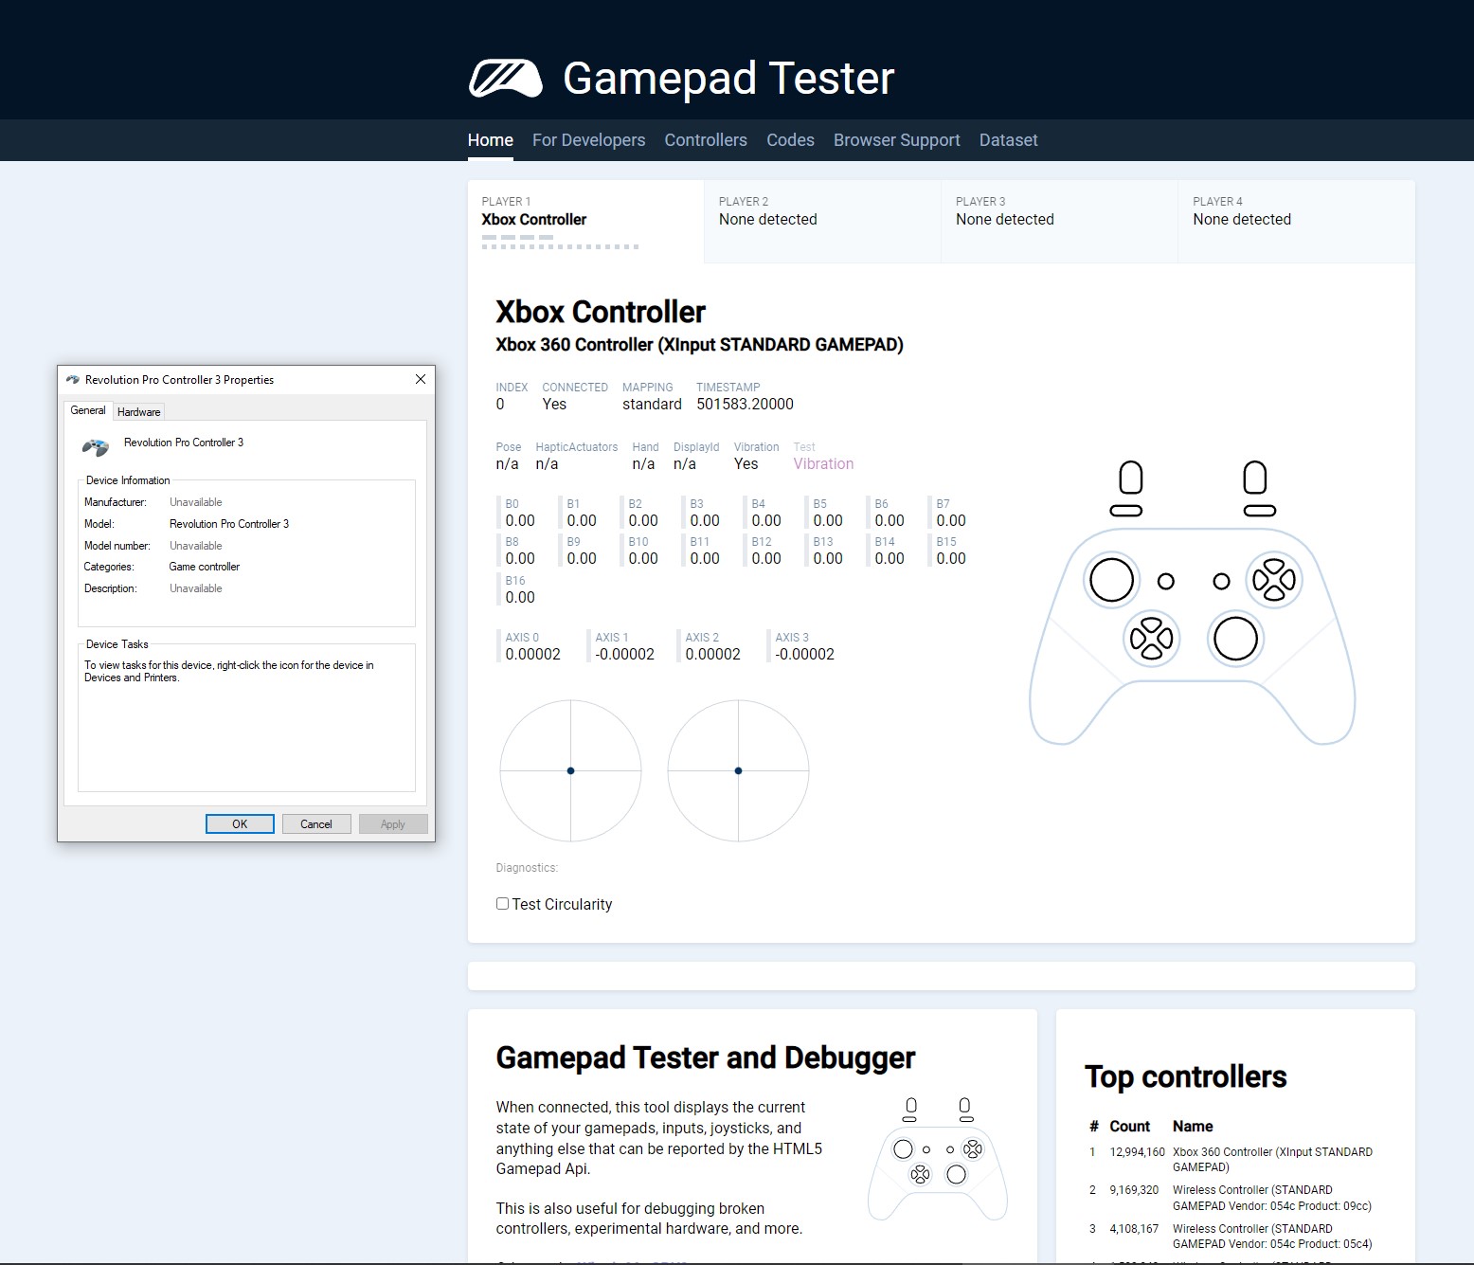
Task: Click the AXIS 0 value 0.00002
Action: [x=533, y=655]
